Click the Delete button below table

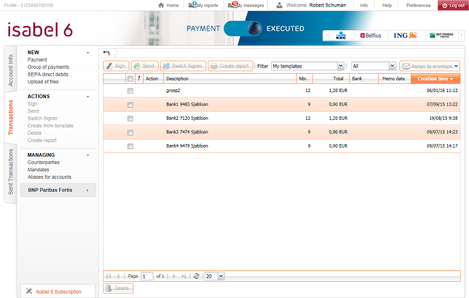pyautogui.click(x=118, y=288)
